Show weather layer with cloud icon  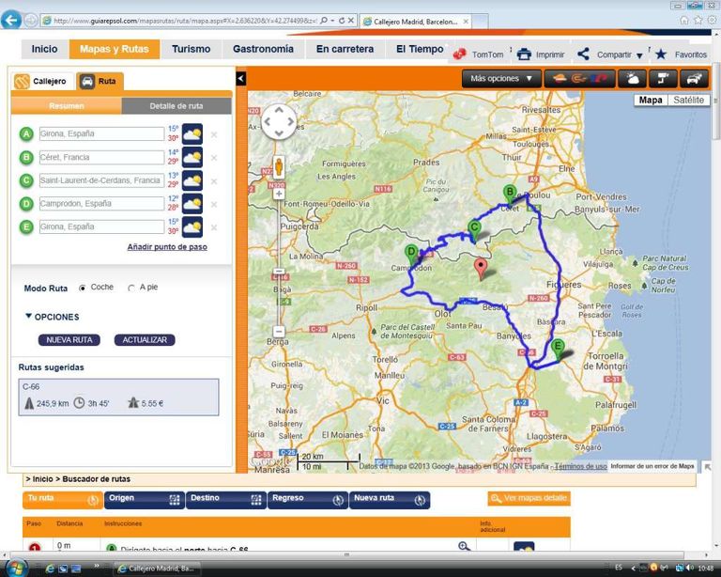(x=633, y=79)
